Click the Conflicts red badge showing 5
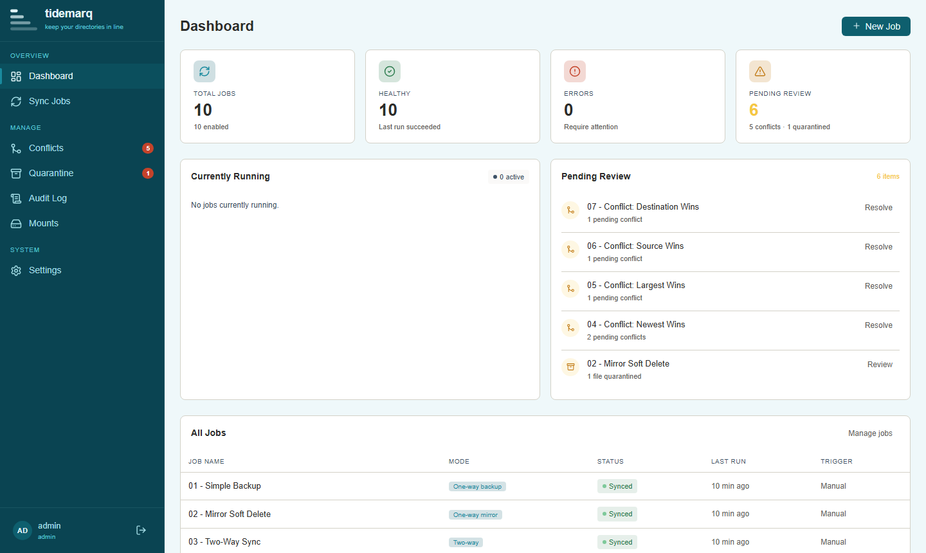 pos(148,149)
